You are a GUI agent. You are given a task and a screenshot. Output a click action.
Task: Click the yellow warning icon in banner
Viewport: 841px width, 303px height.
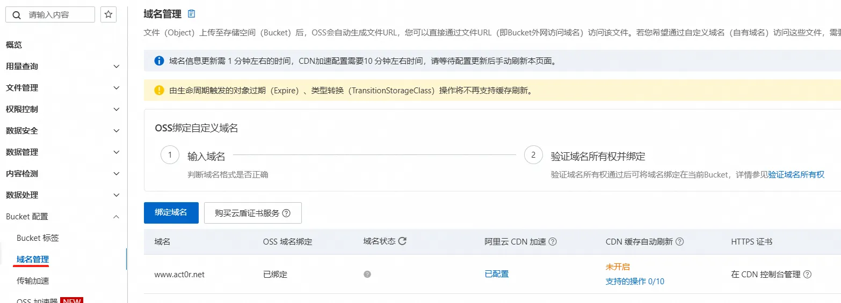pos(159,90)
